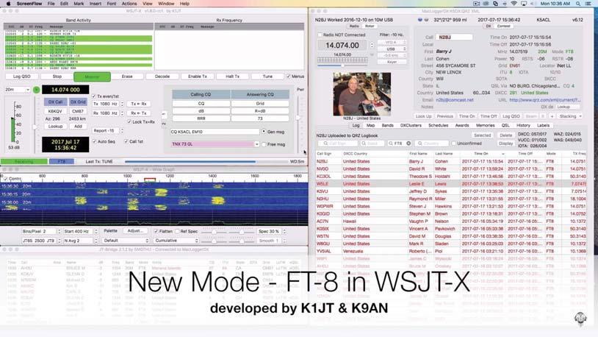Screen dimensions: 598x337
Task: Open the Wi-Fi status icon in menu bar
Action: coord(514,4)
